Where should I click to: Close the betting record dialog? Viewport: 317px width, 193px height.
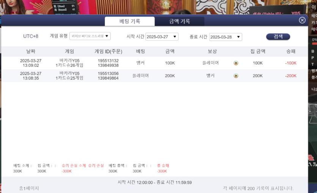(302, 20)
